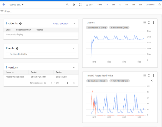The height and width of the screenshot is (127, 162).
Task: Click the back arrow icon
Action: [4, 4]
